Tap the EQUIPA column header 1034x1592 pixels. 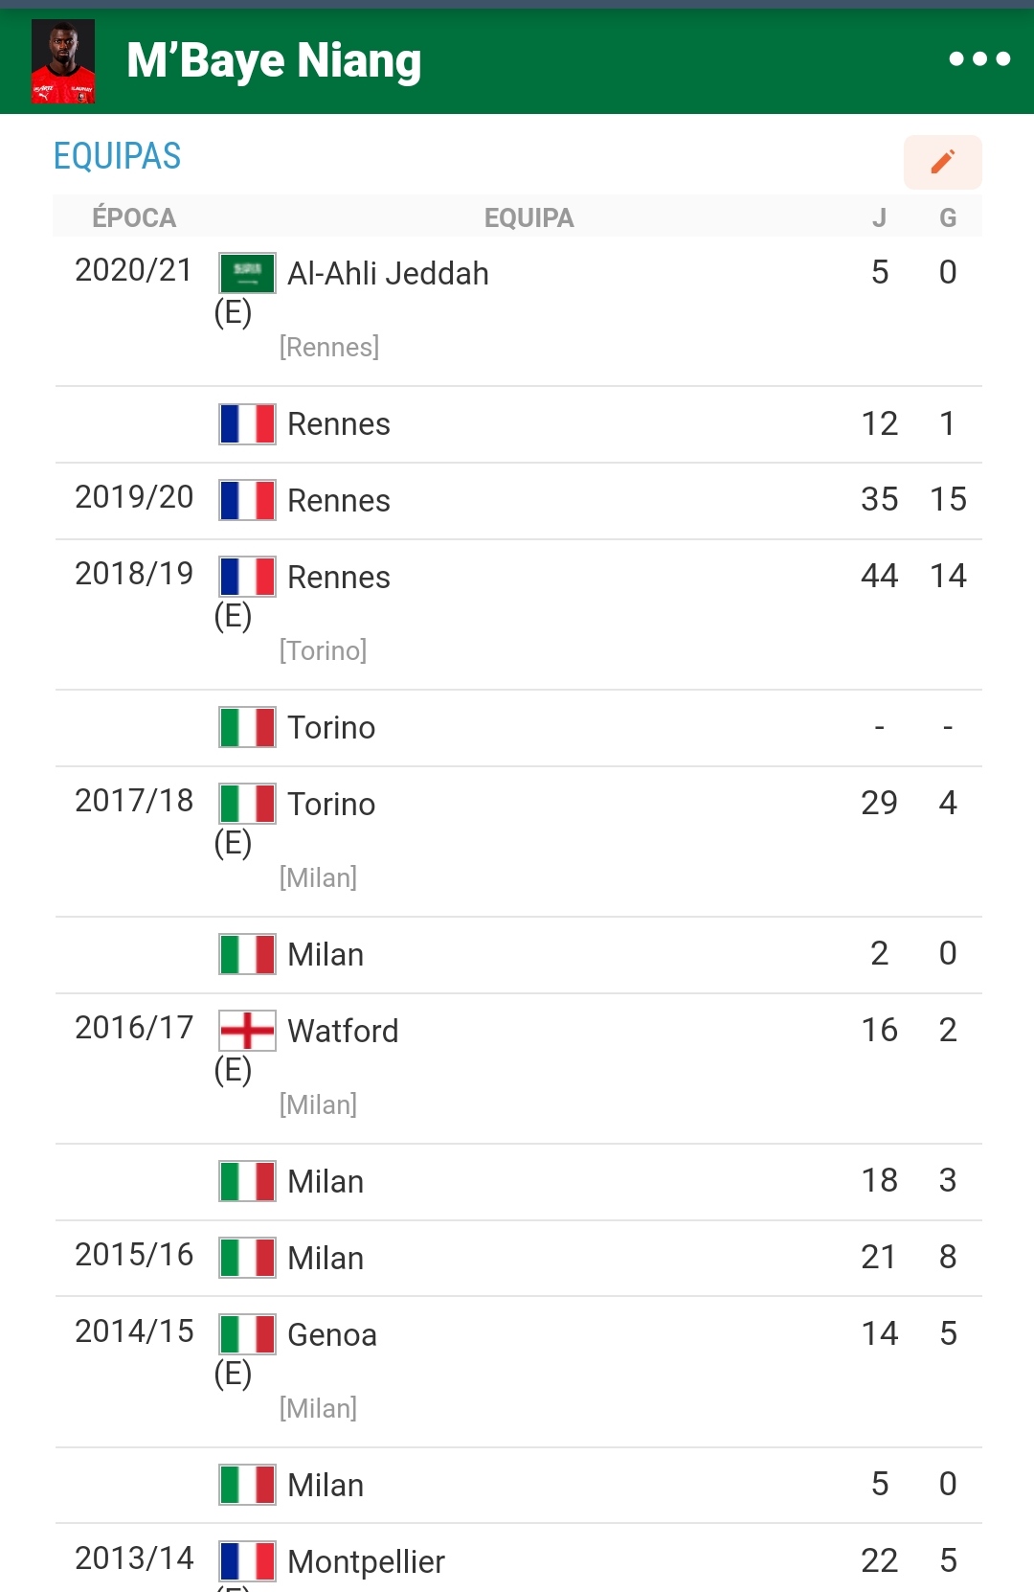pos(528,217)
